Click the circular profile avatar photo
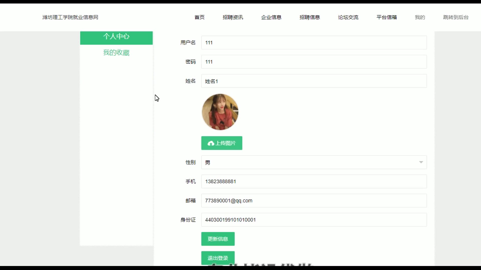Viewport: 481px width, 270px height. (220, 112)
